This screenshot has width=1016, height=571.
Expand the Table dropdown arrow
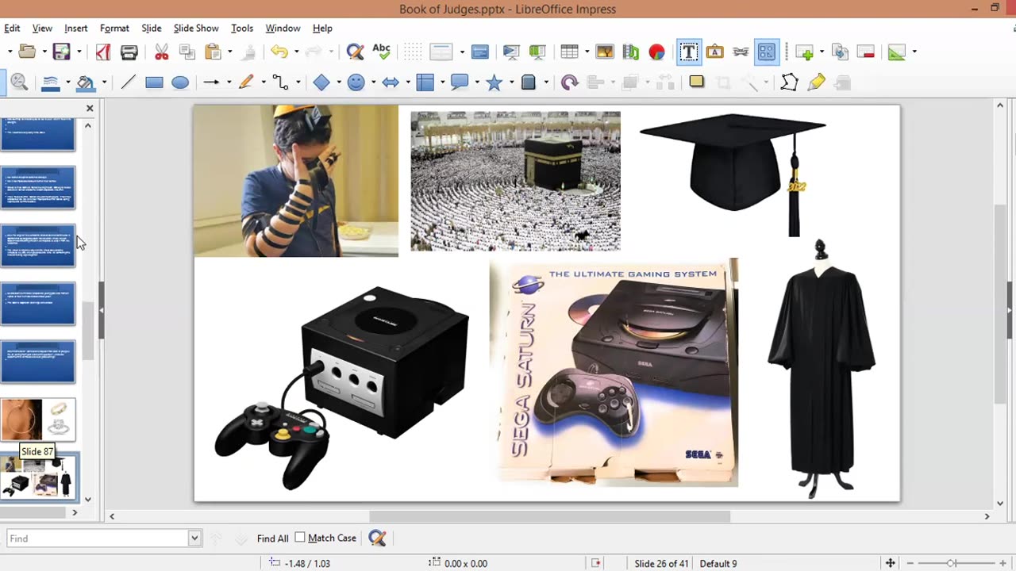point(586,52)
